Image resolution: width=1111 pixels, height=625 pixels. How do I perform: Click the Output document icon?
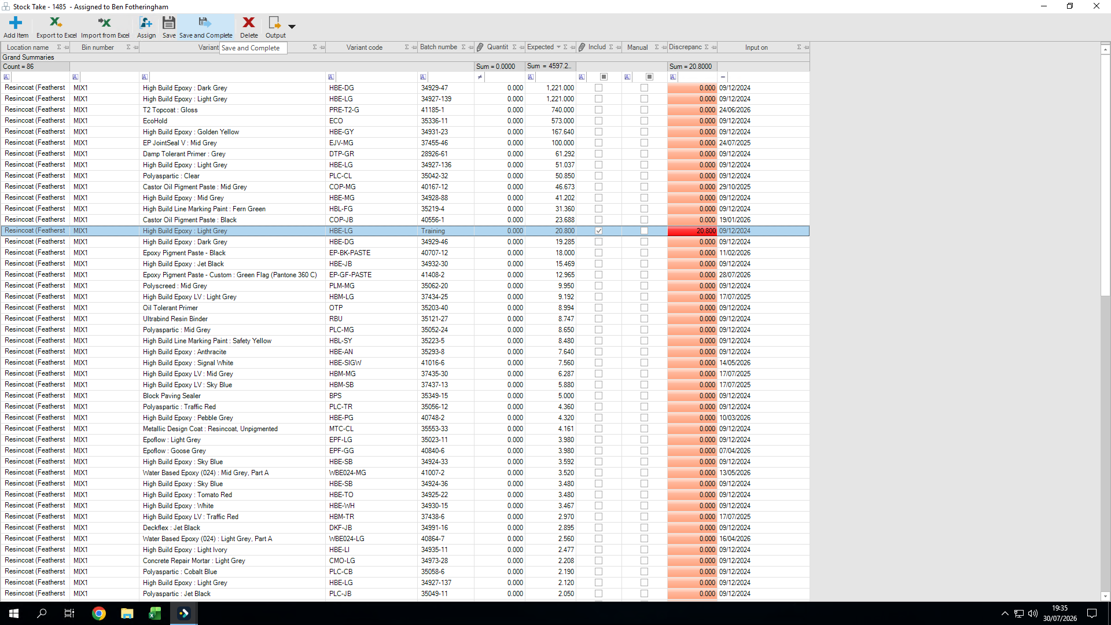click(x=274, y=23)
